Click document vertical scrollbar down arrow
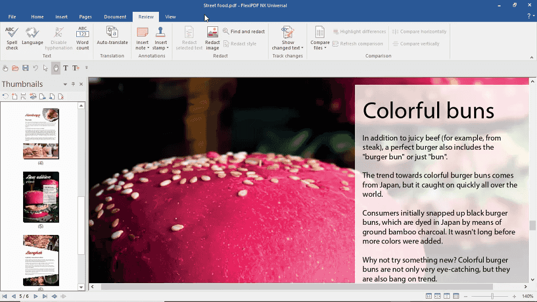 click(532, 280)
